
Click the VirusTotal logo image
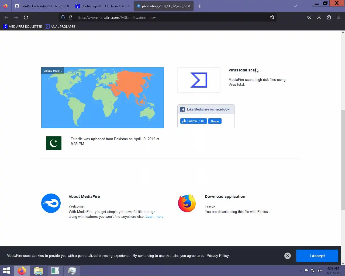point(199,80)
